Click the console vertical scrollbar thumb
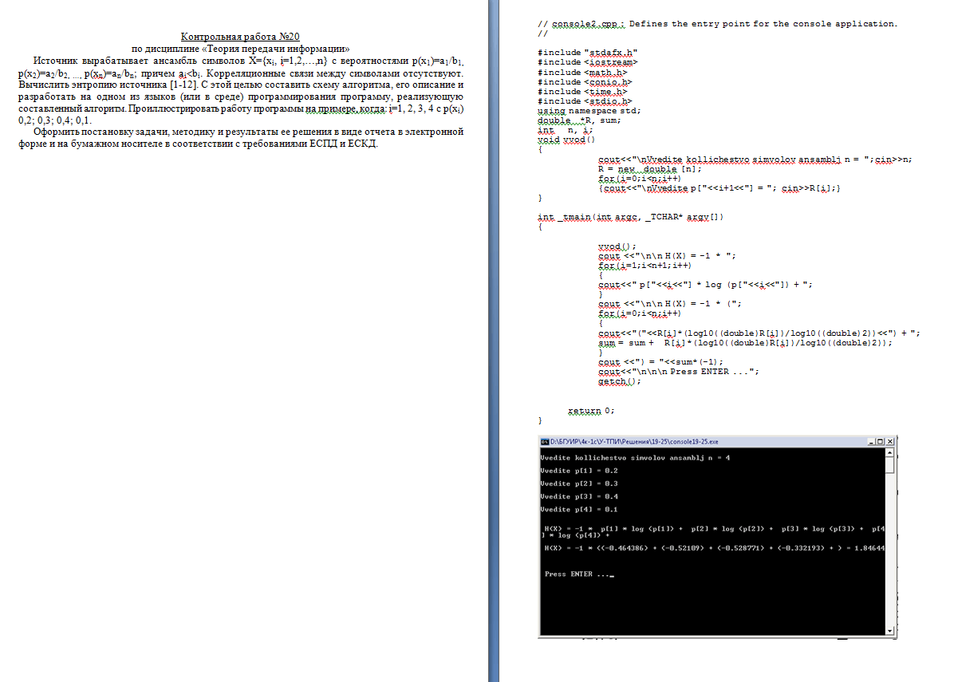The width and height of the screenshot is (954, 682). 889,465
